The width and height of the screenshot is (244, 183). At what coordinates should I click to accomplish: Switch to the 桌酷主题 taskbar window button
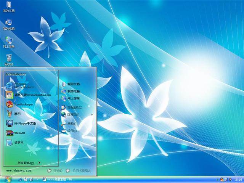58,180
